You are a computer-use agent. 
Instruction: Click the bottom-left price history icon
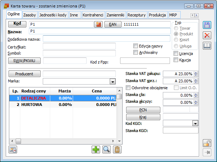[x=12, y=150]
